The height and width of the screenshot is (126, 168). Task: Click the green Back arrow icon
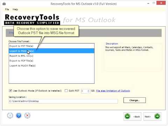[127, 116]
